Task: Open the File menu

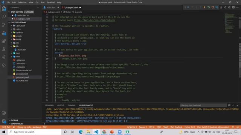Action: (8, 3)
